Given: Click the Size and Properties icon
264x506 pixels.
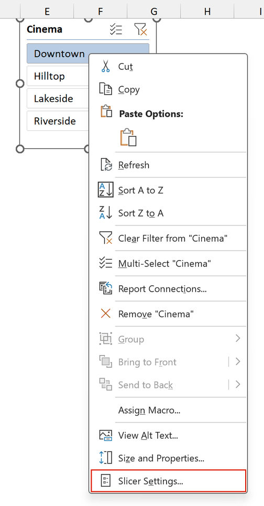Looking at the screenshot, I should 105,458.
